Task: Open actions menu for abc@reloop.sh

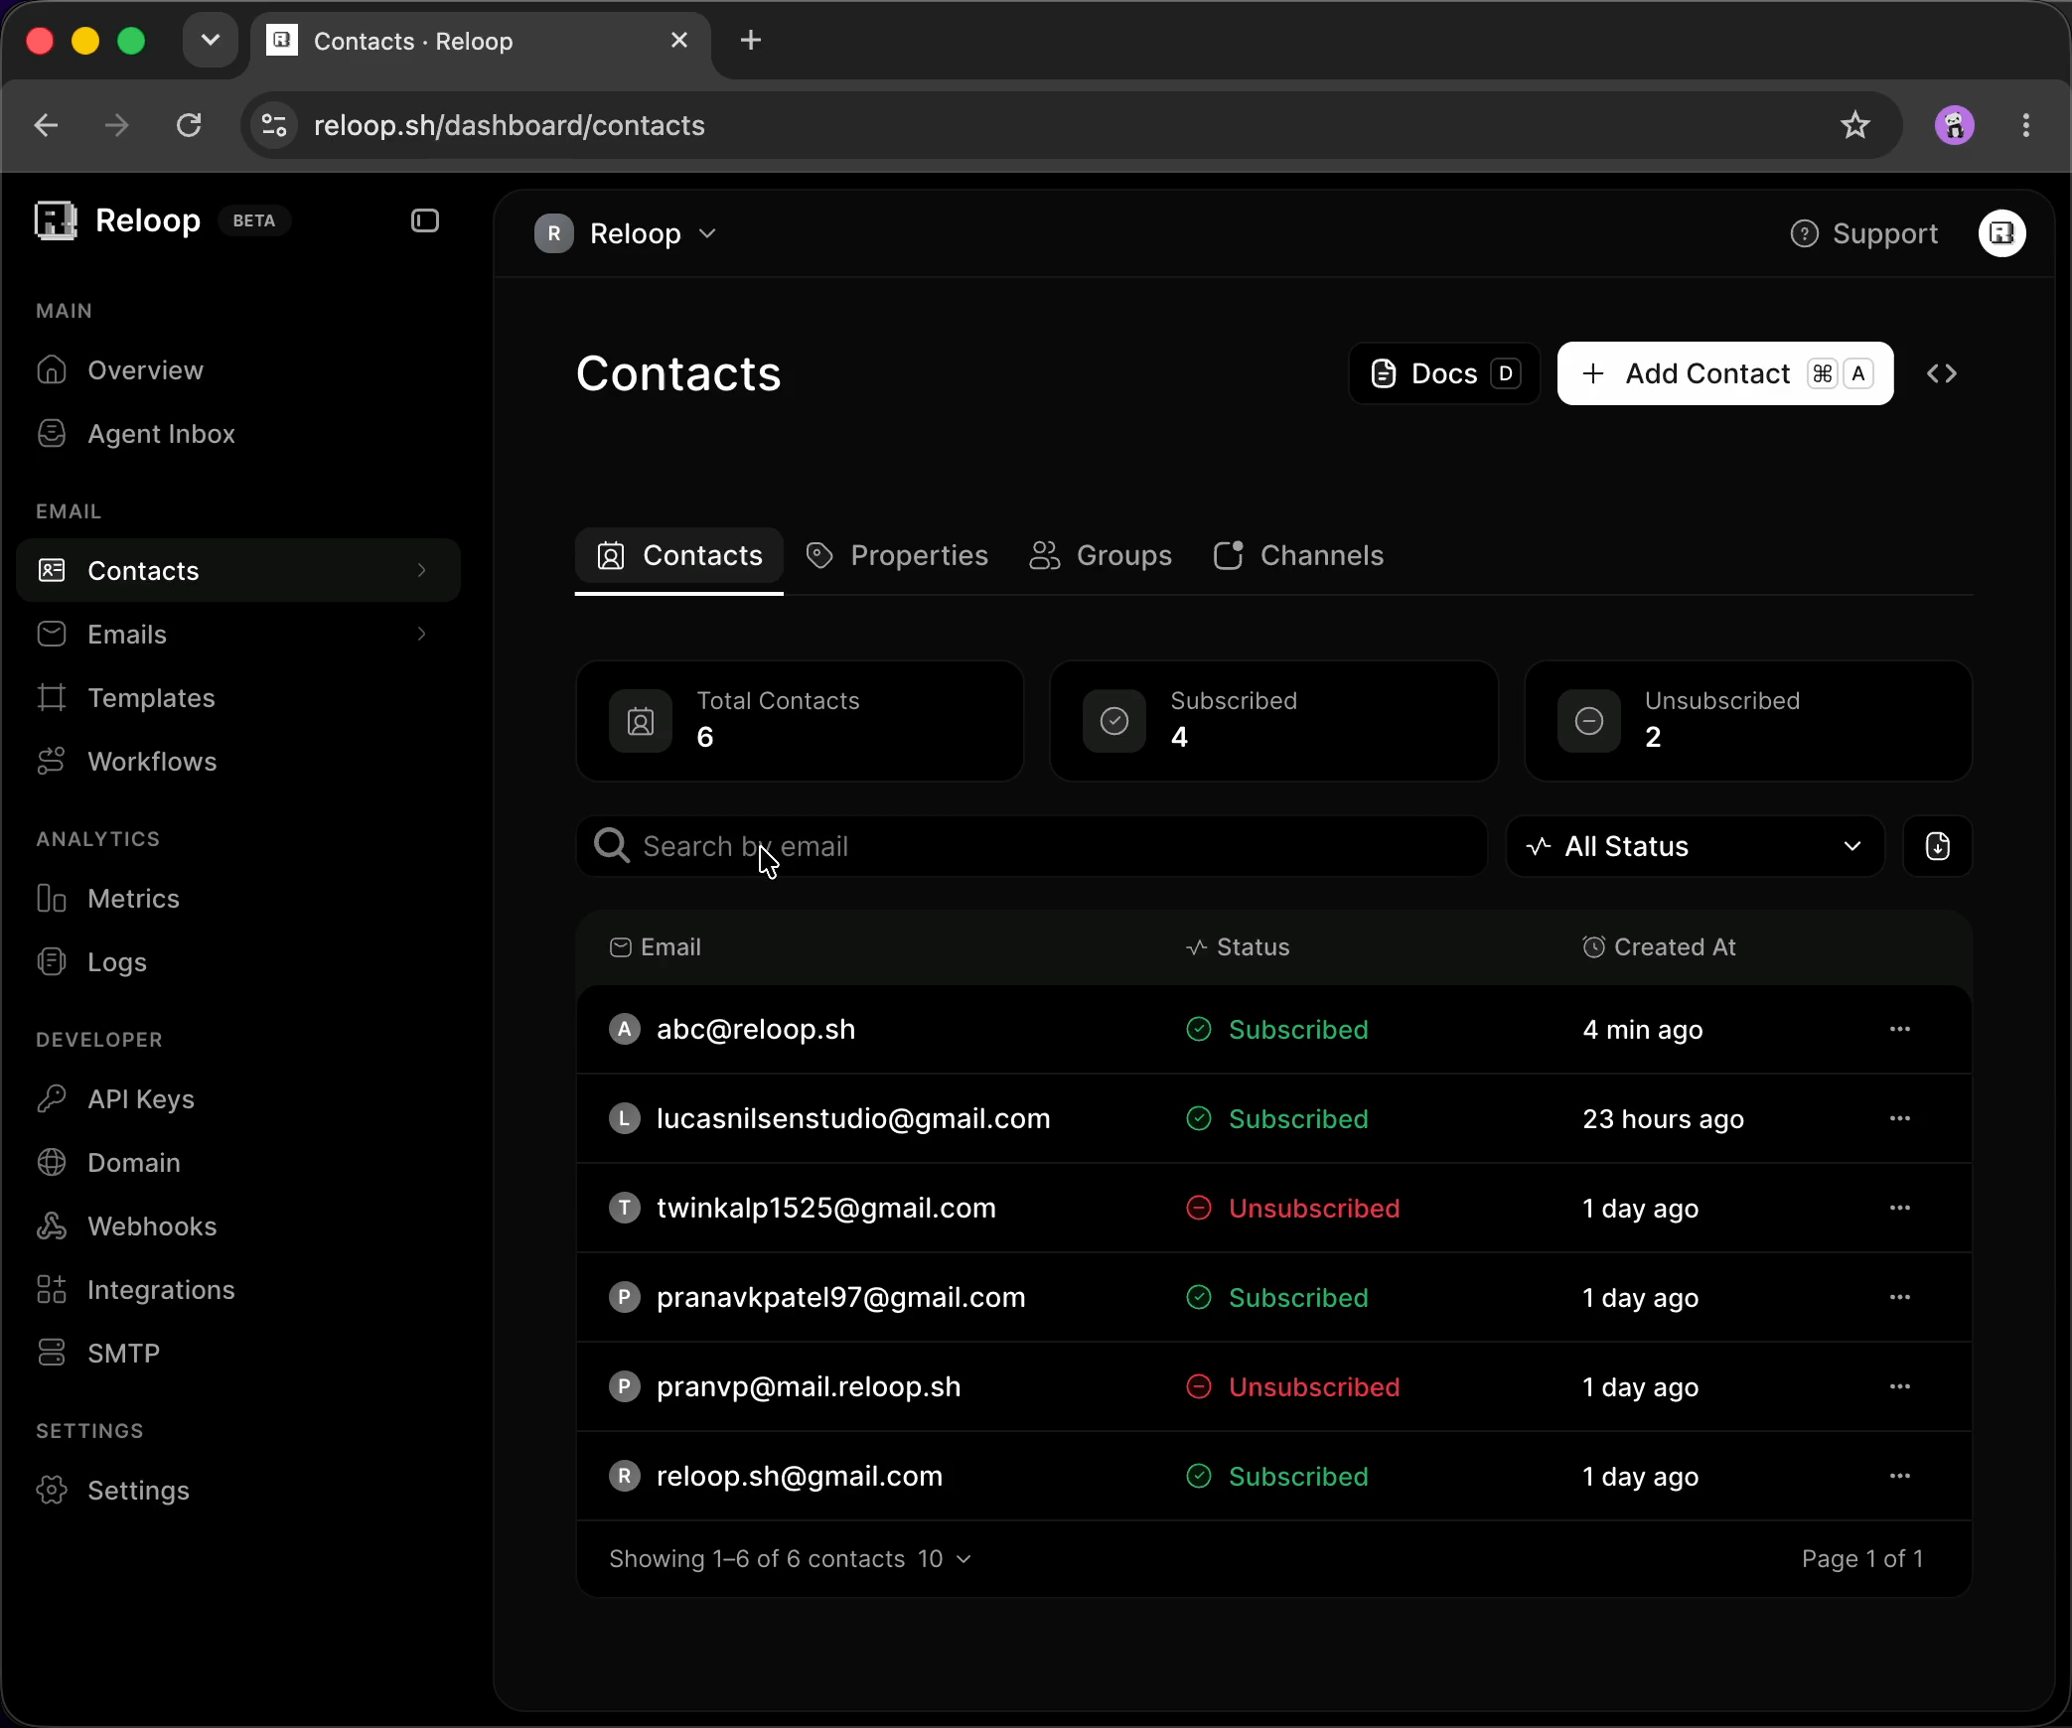Action: (x=1899, y=1029)
